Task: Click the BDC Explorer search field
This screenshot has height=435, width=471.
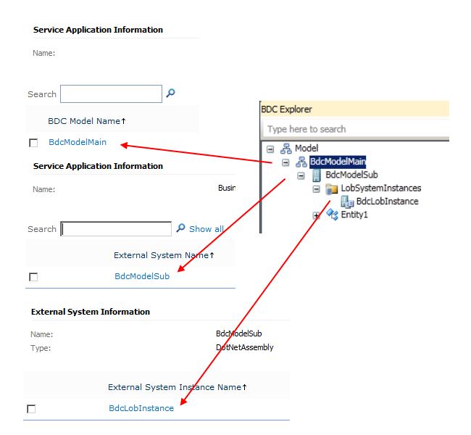Action: click(356, 129)
